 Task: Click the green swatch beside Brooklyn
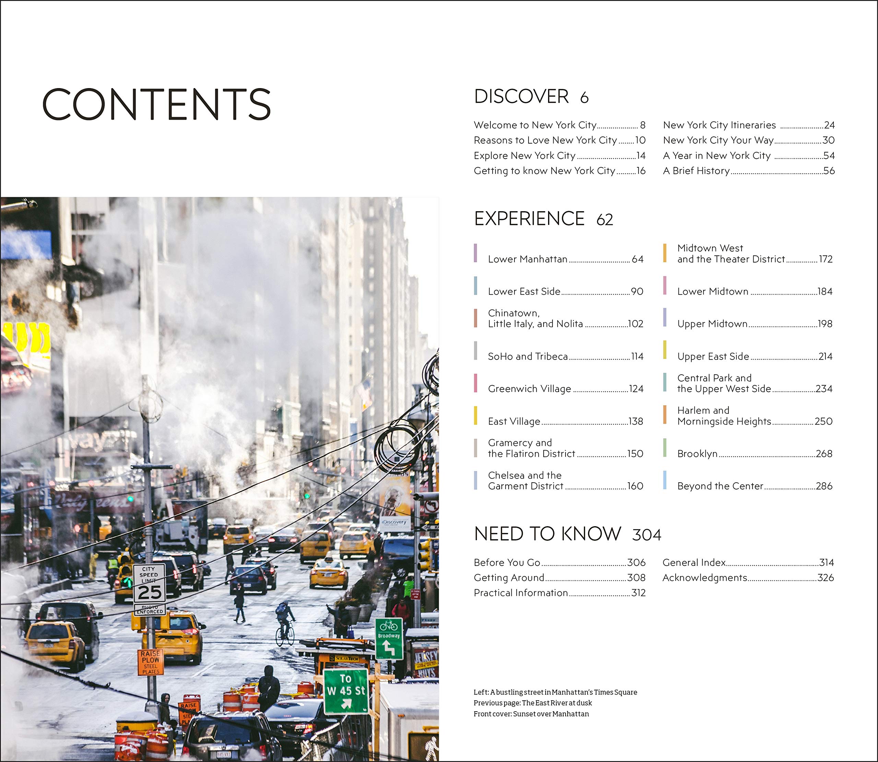coord(664,448)
